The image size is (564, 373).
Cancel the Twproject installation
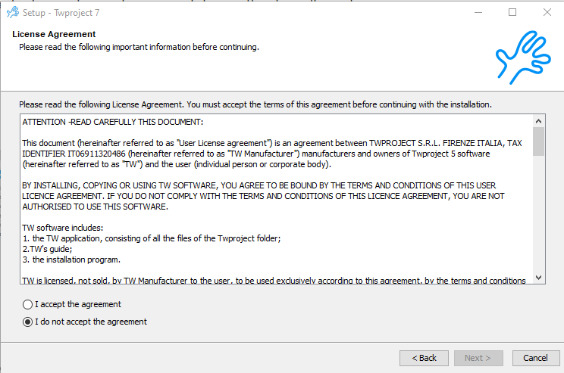point(536,358)
